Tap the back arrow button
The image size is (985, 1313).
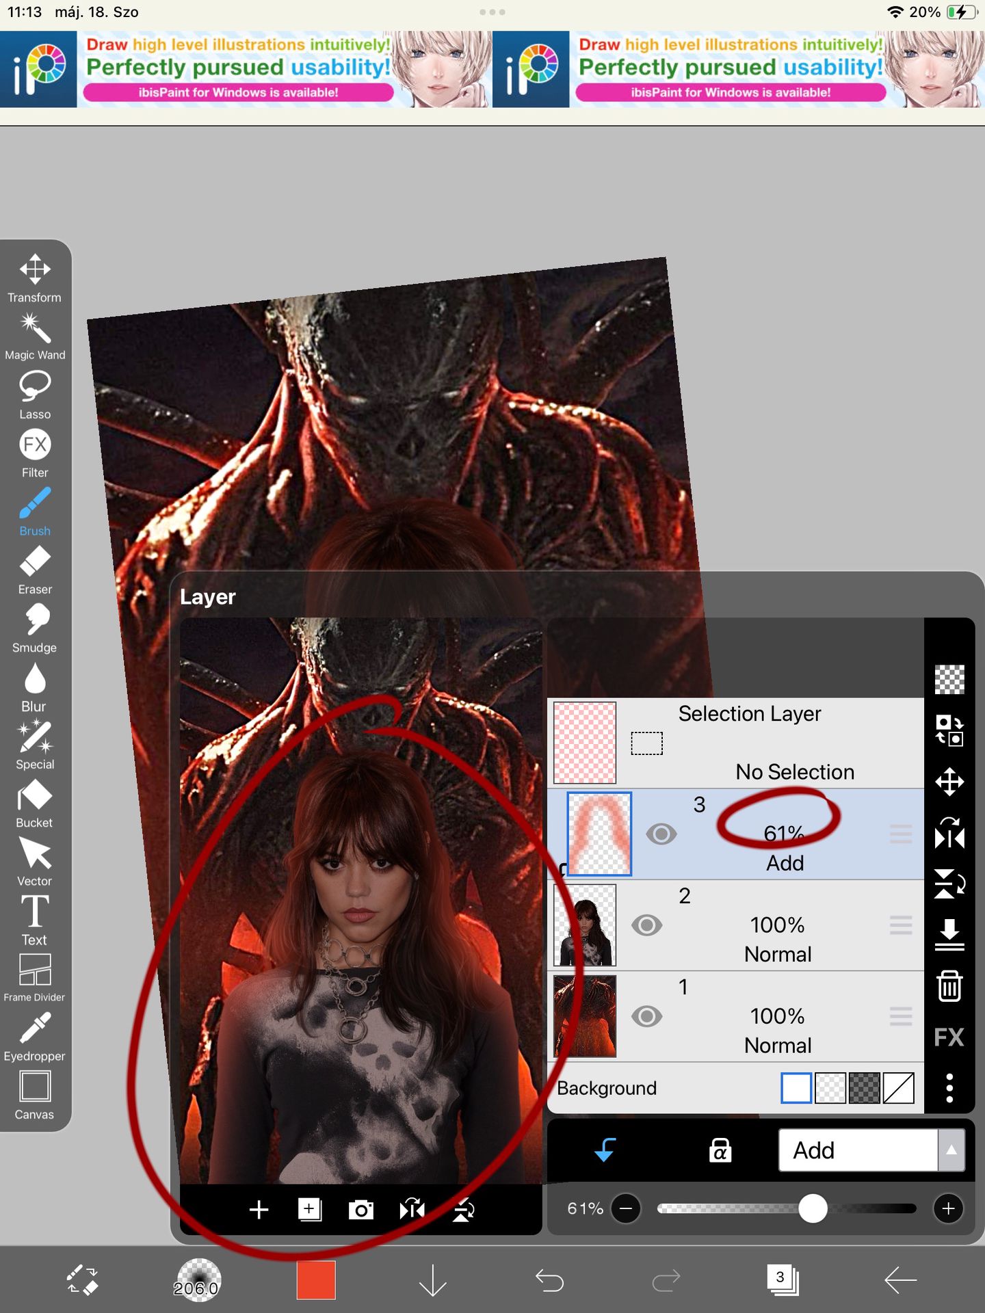coord(900,1280)
